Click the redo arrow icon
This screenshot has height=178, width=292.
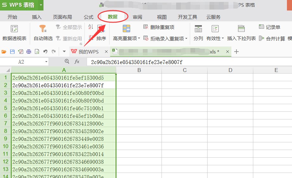click(x=54, y=52)
